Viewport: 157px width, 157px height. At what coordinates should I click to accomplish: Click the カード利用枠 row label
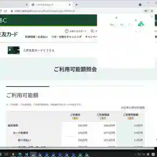pyautogui.click(x=20, y=133)
